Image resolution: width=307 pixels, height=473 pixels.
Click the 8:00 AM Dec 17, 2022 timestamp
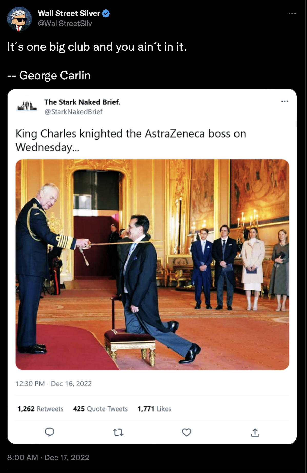point(48,457)
